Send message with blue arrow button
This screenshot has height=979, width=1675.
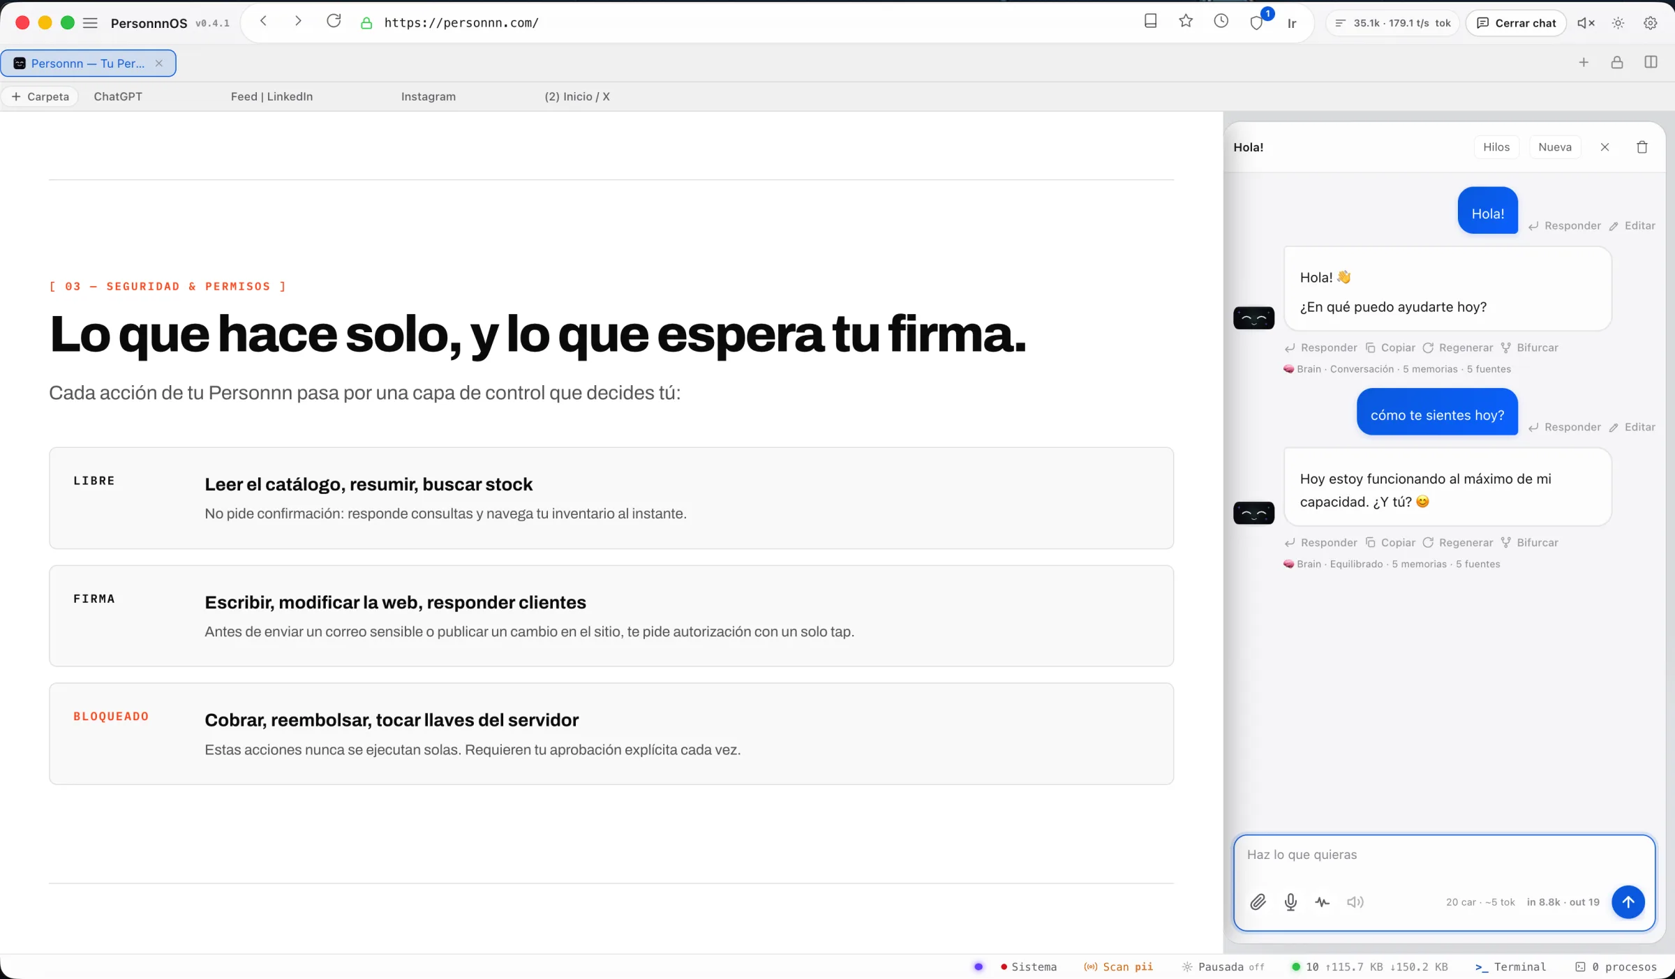tap(1628, 903)
